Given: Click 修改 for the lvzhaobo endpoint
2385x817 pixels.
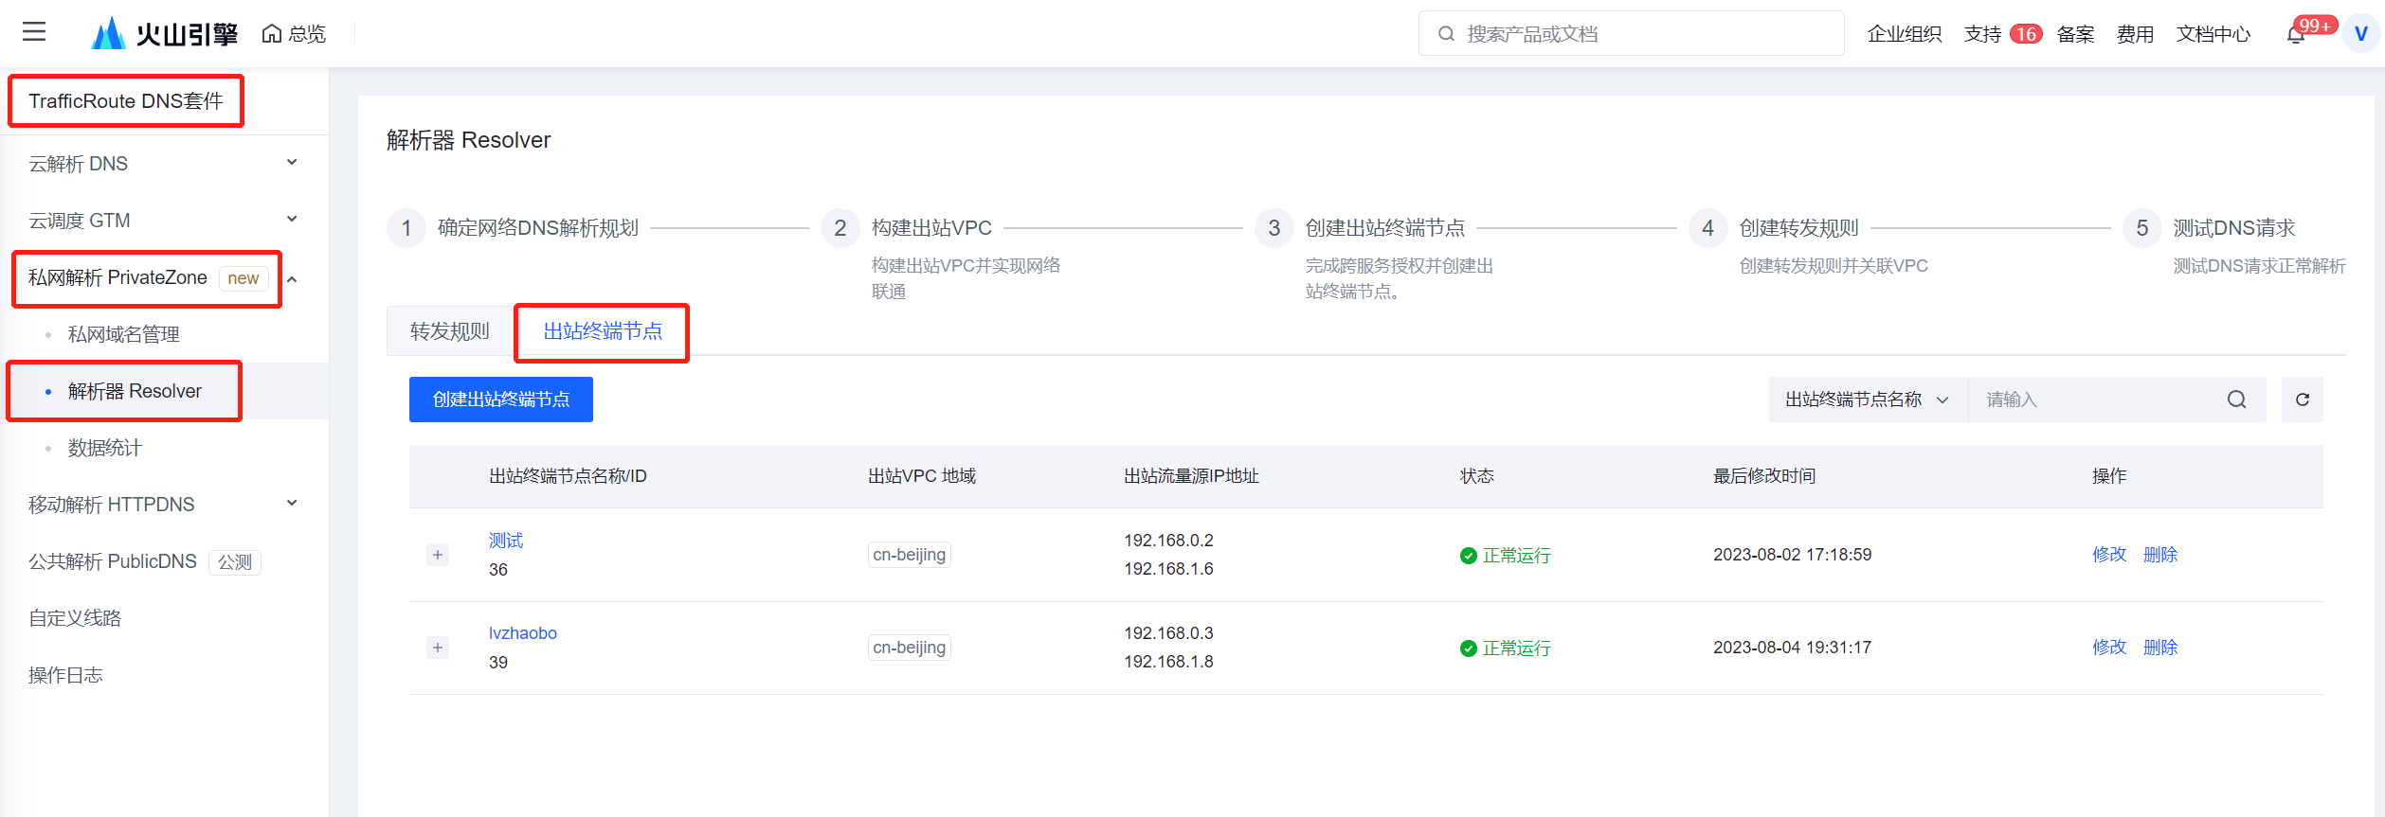Looking at the screenshot, I should click(x=2109, y=648).
